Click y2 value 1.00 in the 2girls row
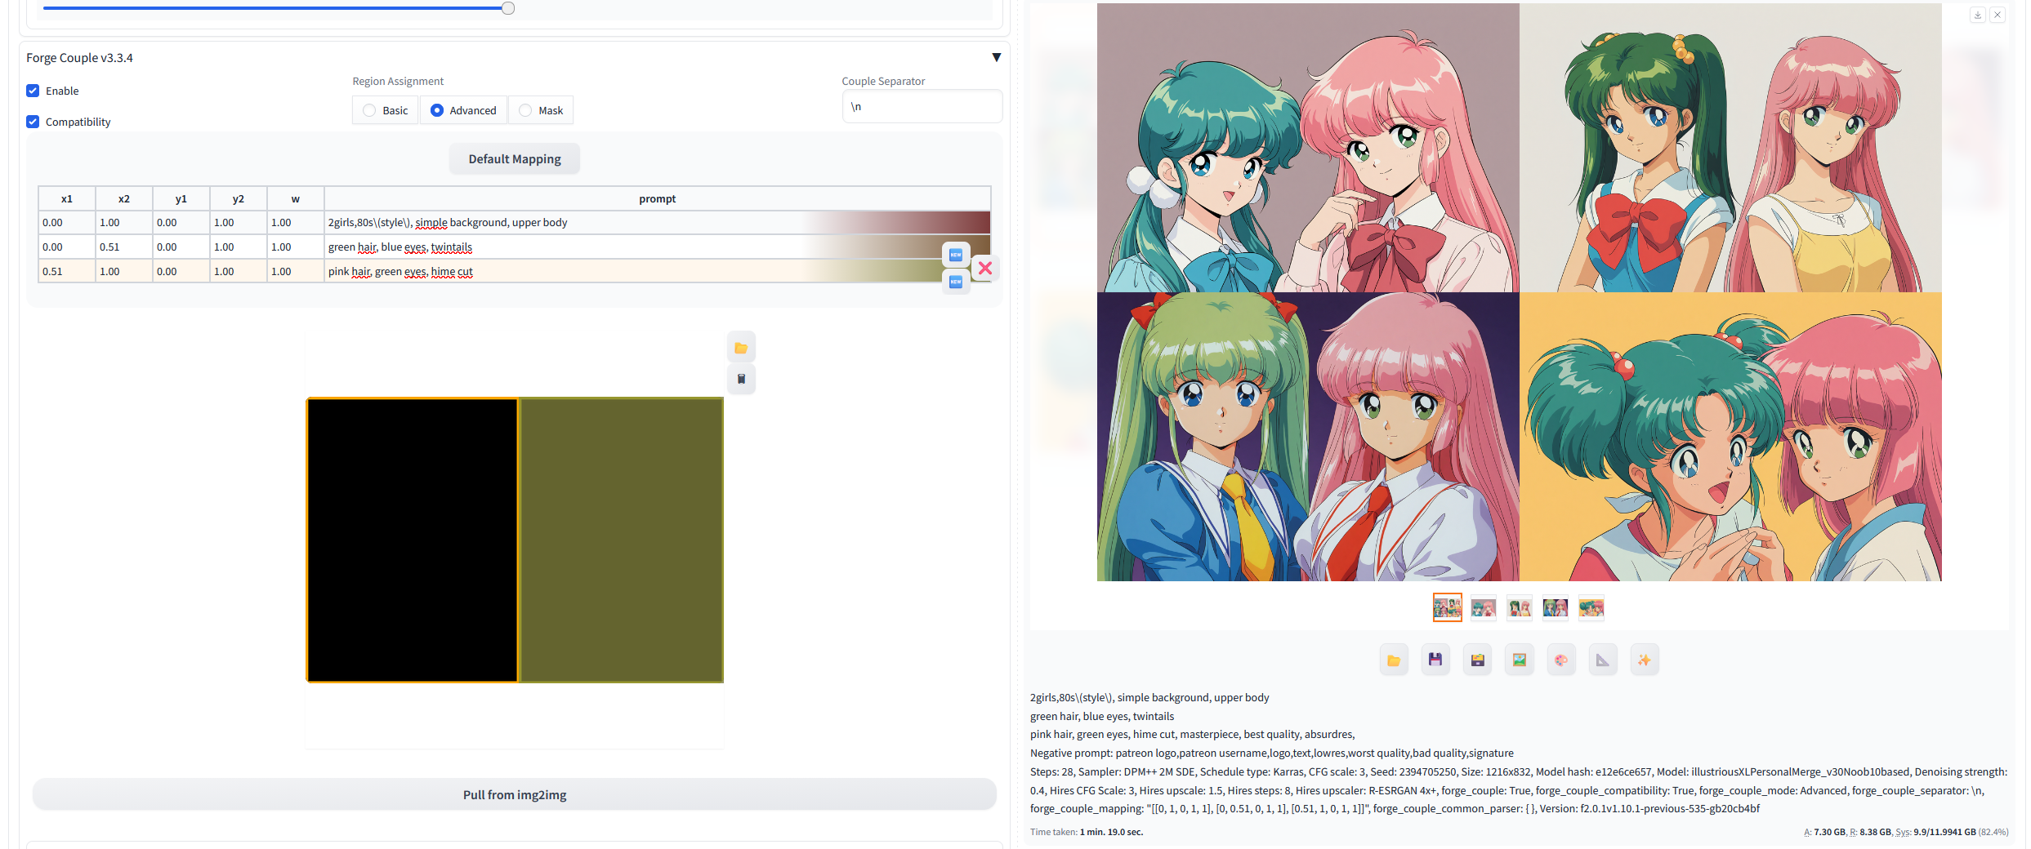Image resolution: width=2031 pixels, height=849 pixels. coord(239,223)
